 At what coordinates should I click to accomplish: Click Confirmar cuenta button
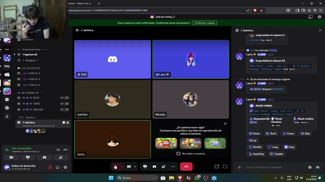point(204,23)
